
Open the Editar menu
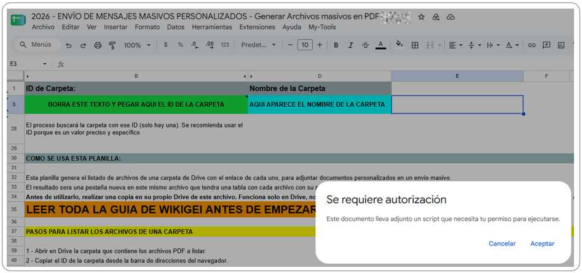71,27
